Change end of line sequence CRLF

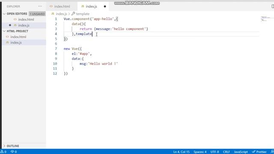(226, 152)
